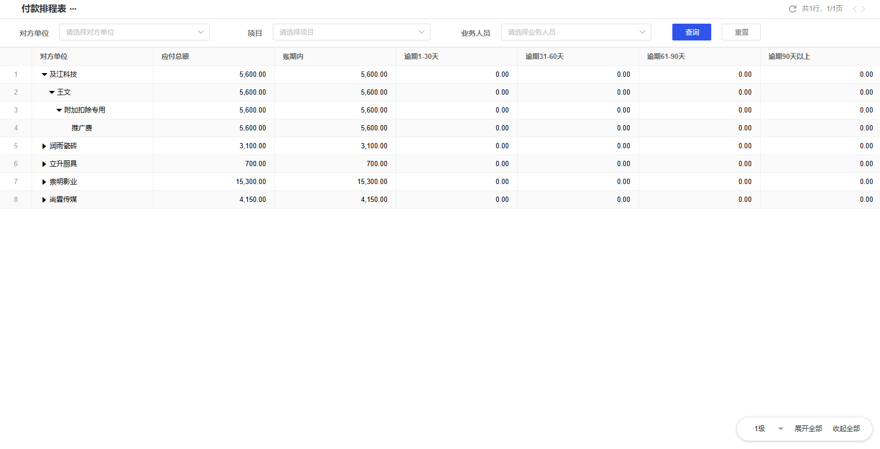Click the refresh icon near page count
Screen dimensions: 880x449
[x=792, y=9]
